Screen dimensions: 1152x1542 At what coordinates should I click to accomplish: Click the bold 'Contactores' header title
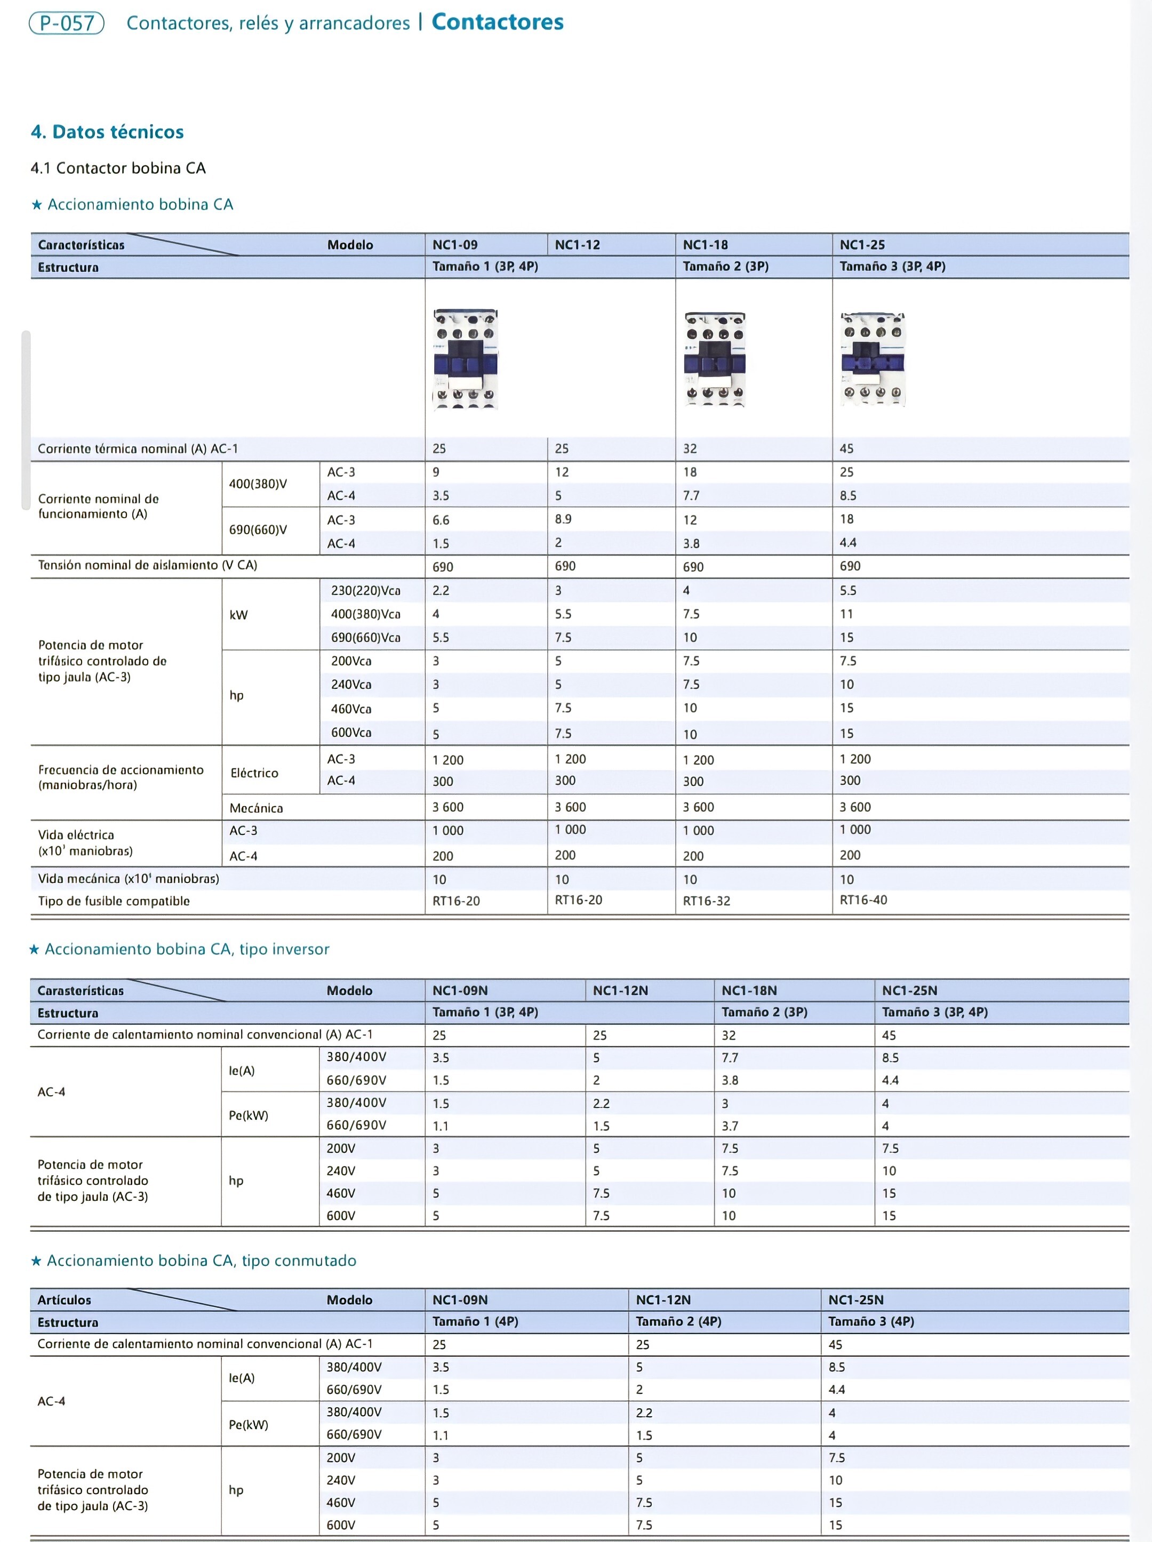click(497, 22)
